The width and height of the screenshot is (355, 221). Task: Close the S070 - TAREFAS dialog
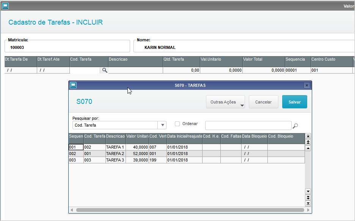coord(306,85)
